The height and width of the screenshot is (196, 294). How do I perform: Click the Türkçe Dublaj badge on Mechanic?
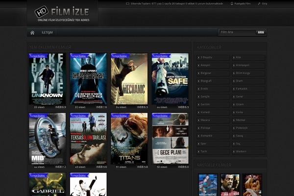[120, 56]
